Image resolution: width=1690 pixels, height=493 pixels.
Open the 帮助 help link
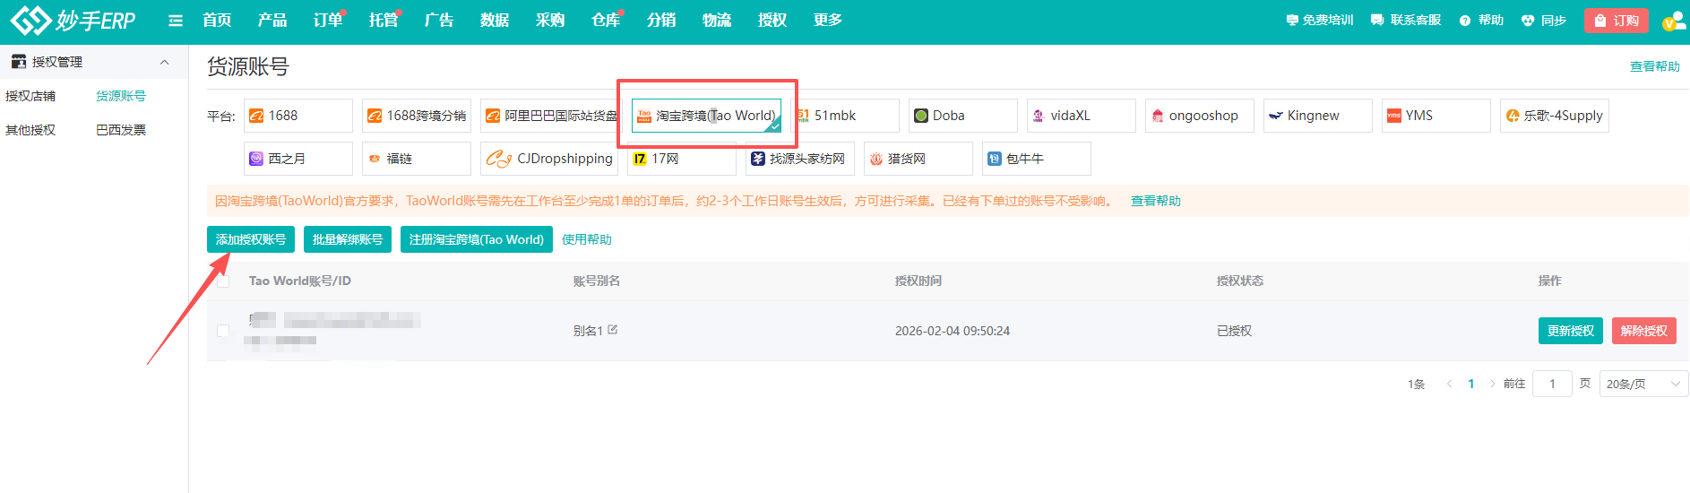[x=1481, y=20]
